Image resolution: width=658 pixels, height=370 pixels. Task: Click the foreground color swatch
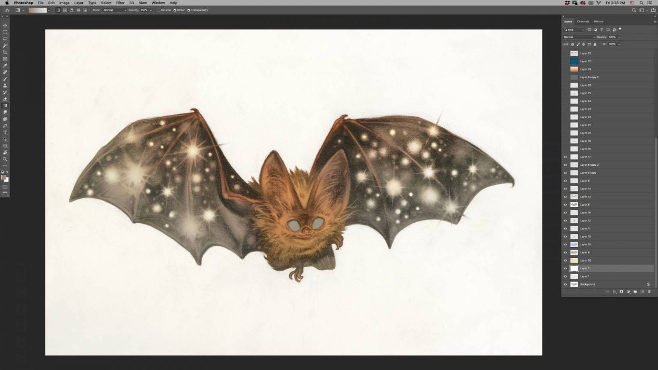coord(3,177)
